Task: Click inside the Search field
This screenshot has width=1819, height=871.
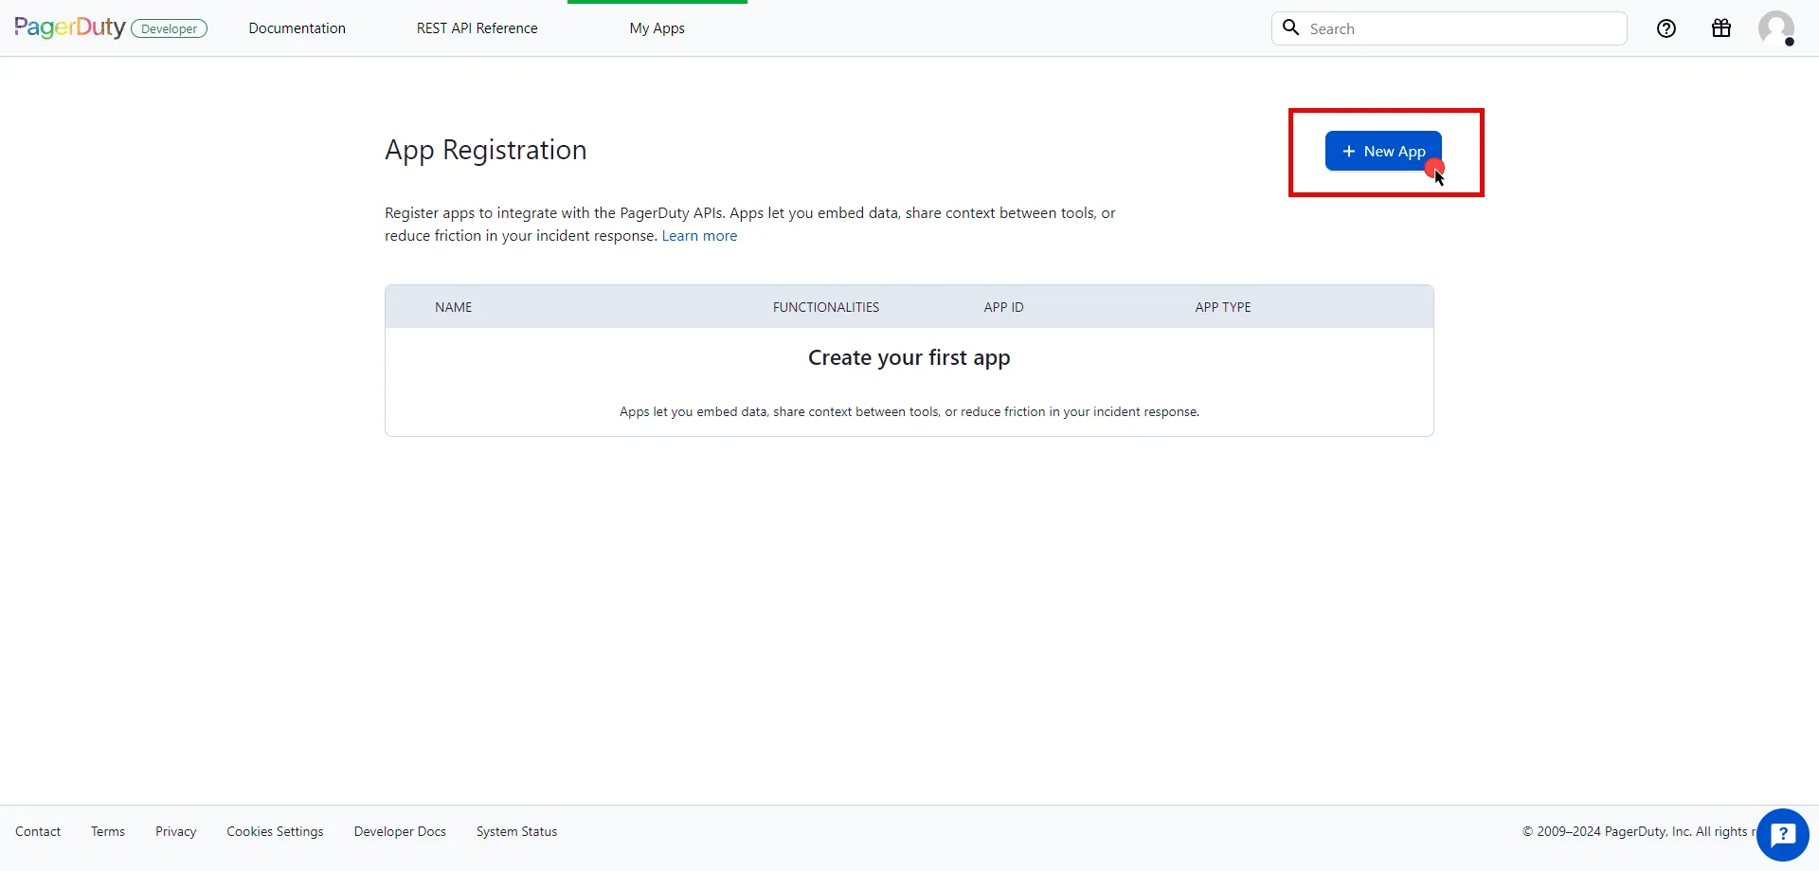Action: 1450,28
